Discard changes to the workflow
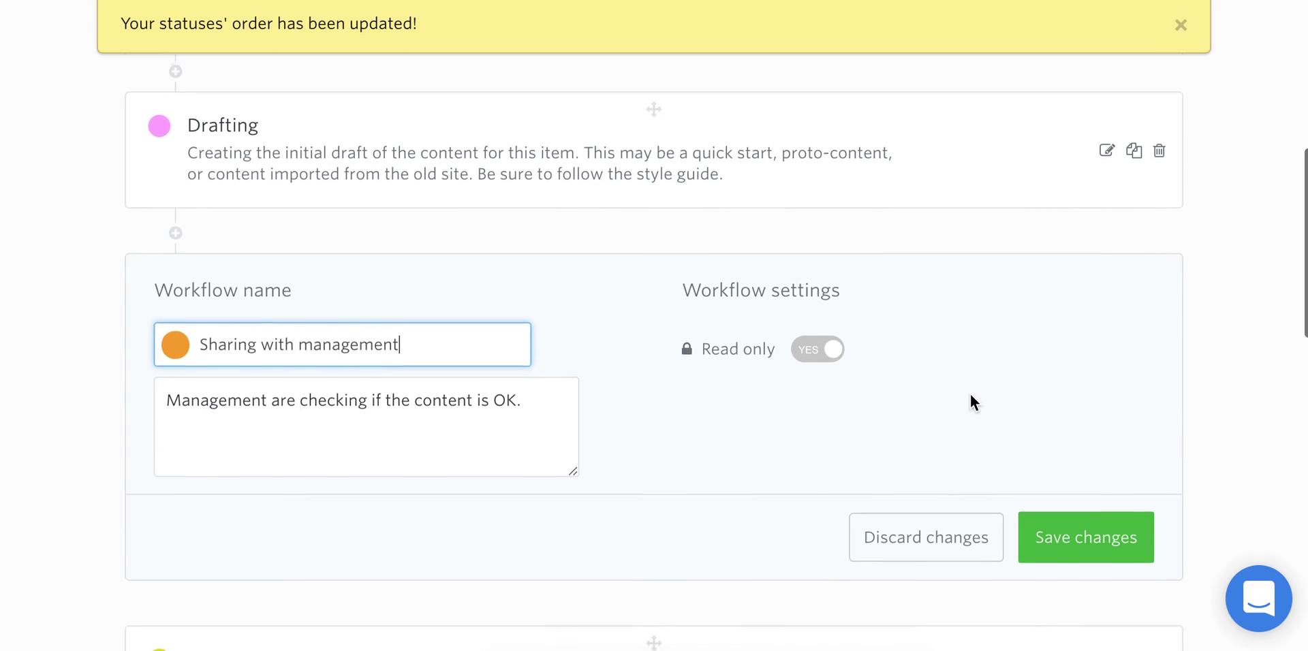The image size is (1308, 651). tap(926, 537)
